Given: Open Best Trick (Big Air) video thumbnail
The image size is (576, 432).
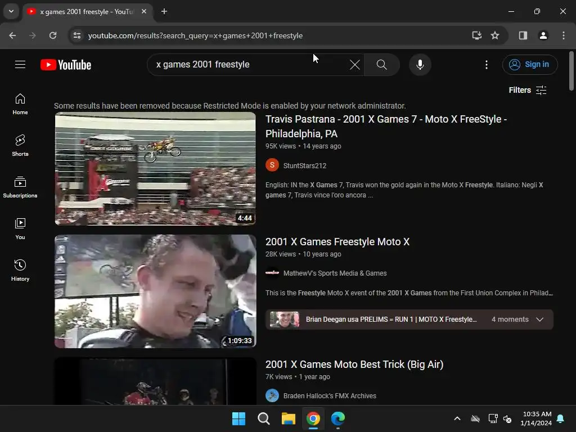Looking at the screenshot, I should [155, 381].
